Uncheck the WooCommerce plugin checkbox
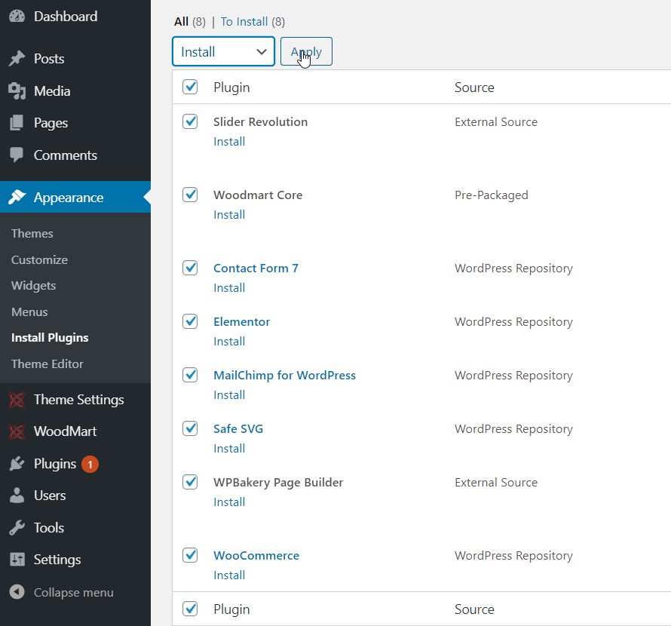The image size is (671, 626). click(x=190, y=555)
